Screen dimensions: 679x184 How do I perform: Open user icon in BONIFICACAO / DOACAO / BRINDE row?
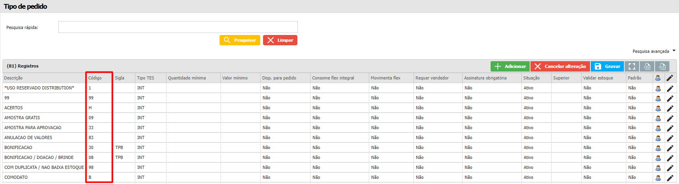[658, 158]
